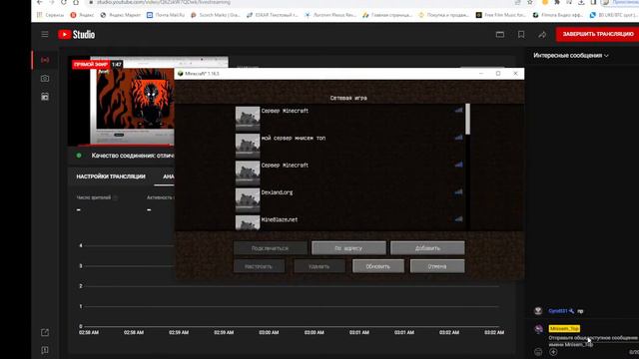Screen dimensions: 639x359
Task: Click the Удалить button
Action: [x=319, y=266]
